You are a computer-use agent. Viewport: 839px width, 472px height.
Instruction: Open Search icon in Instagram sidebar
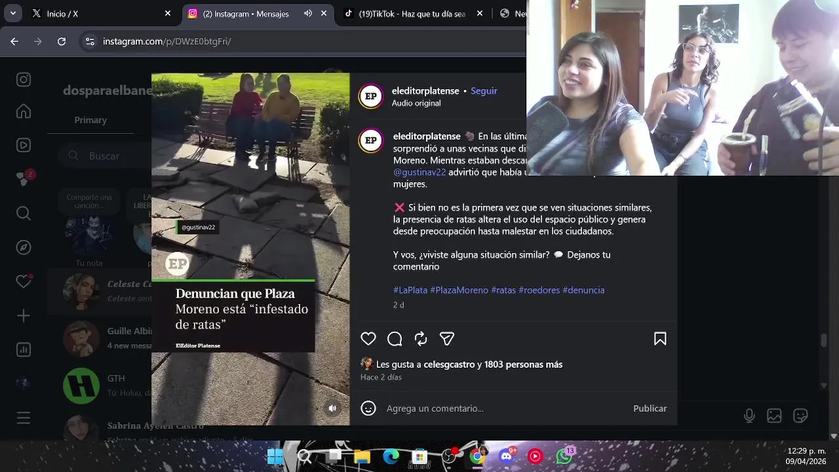click(x=24, y=213)
